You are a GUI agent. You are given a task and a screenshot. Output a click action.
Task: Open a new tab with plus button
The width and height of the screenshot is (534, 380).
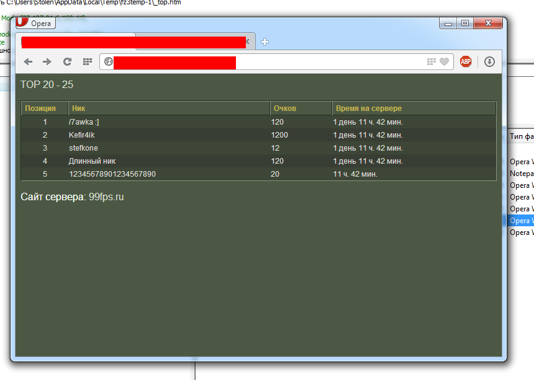(x=265, y=42)
